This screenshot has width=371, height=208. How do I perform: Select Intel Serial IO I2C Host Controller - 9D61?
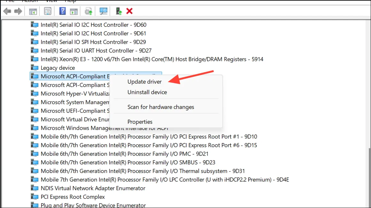[x=93, y=33]
